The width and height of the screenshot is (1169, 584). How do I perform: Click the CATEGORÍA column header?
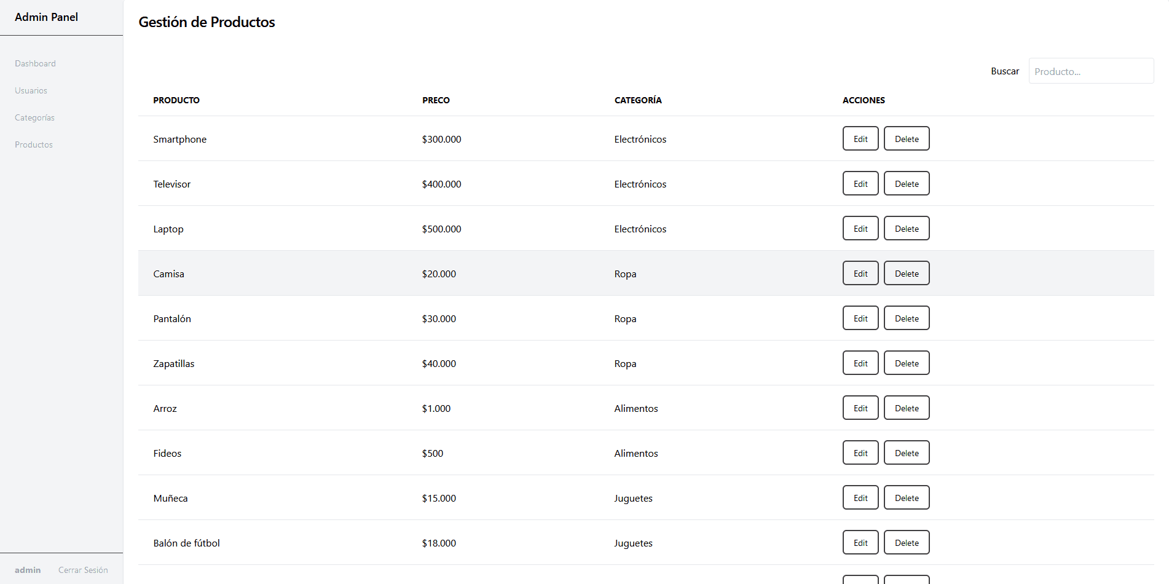point(638,100)
